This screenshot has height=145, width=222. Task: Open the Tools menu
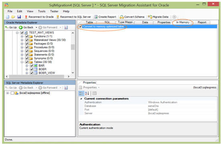tap(42, 11)
